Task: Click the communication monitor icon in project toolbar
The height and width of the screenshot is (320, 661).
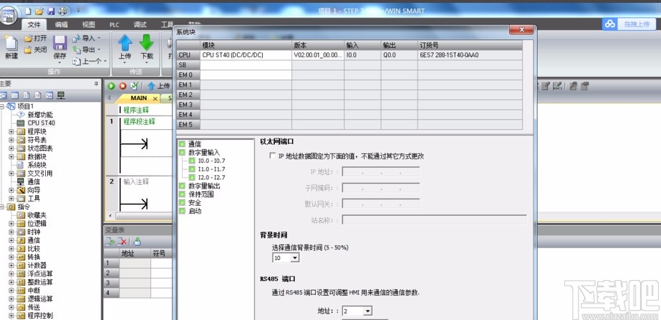Action: coord(61,96)
